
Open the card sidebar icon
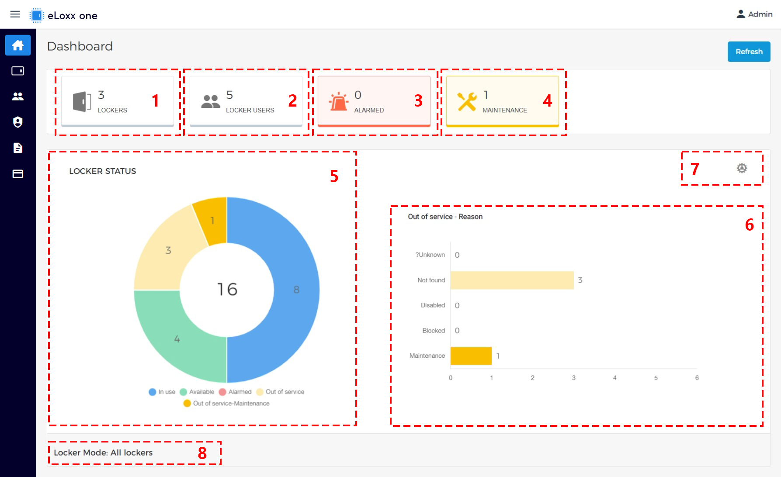(18, 174)
